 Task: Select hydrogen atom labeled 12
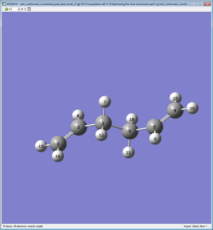(x=101, y=135)
